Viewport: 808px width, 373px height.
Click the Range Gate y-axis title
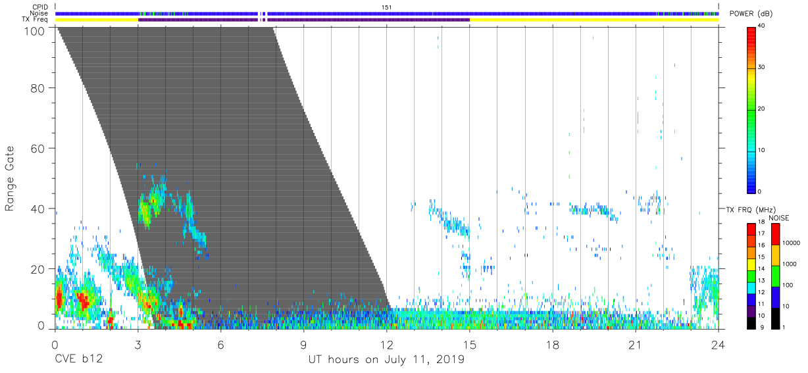click(10, 179)
